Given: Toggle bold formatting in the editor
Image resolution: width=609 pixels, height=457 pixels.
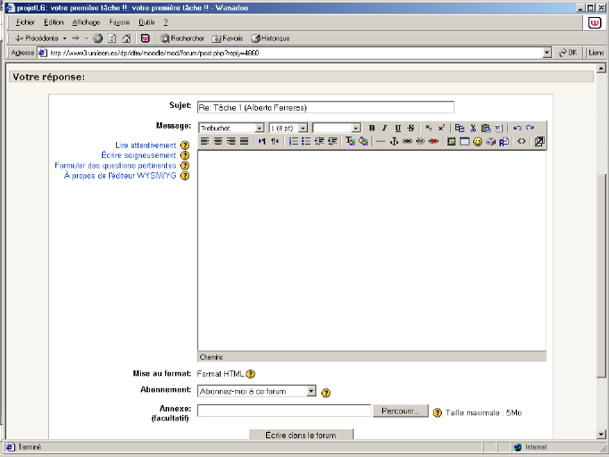Looking at the screenshot, I should coord(372,129).
